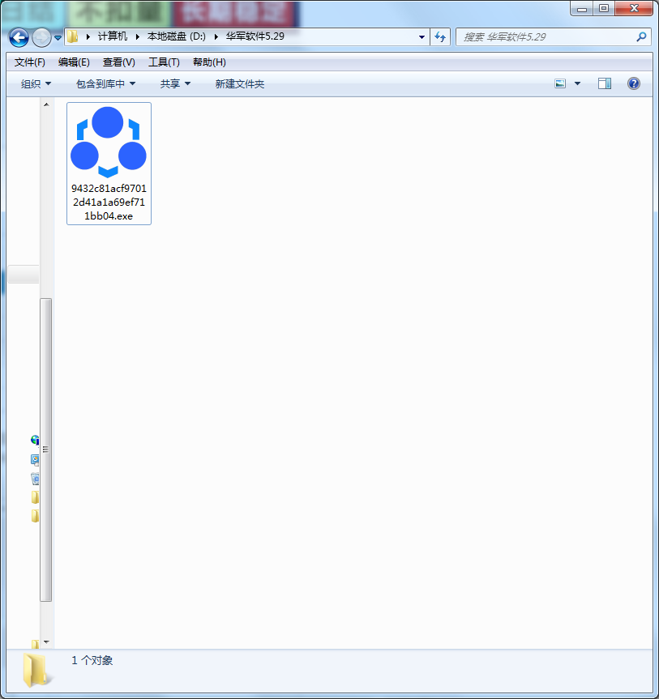Image resolution: width=659 pixels, height=699 pixels.
Task: Click the folder icon in address bar
Action: point(73,36)
